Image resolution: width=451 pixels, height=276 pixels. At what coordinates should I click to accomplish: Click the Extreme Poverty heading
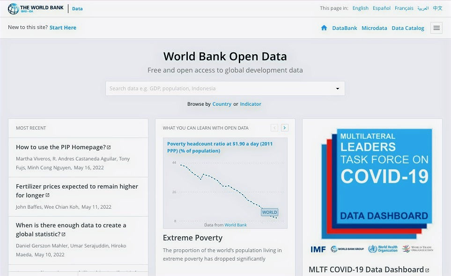(x=192, y=238)
